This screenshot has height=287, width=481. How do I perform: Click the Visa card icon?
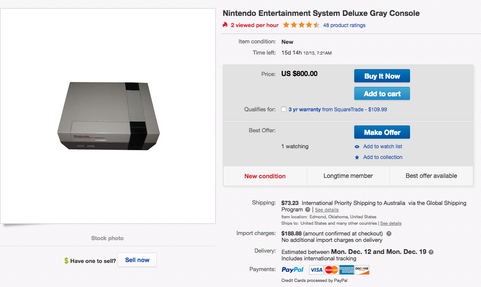click(x=316, y=270)
